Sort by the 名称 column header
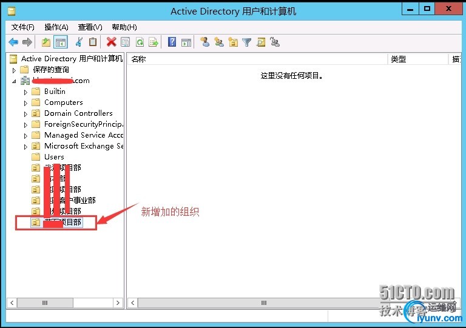Viewport: 466px width, 328px height. [x=257, y=59]
